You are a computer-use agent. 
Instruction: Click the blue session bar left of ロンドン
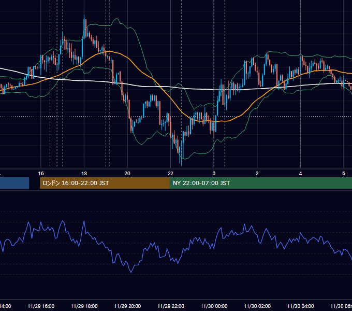(x=14, y=183)
